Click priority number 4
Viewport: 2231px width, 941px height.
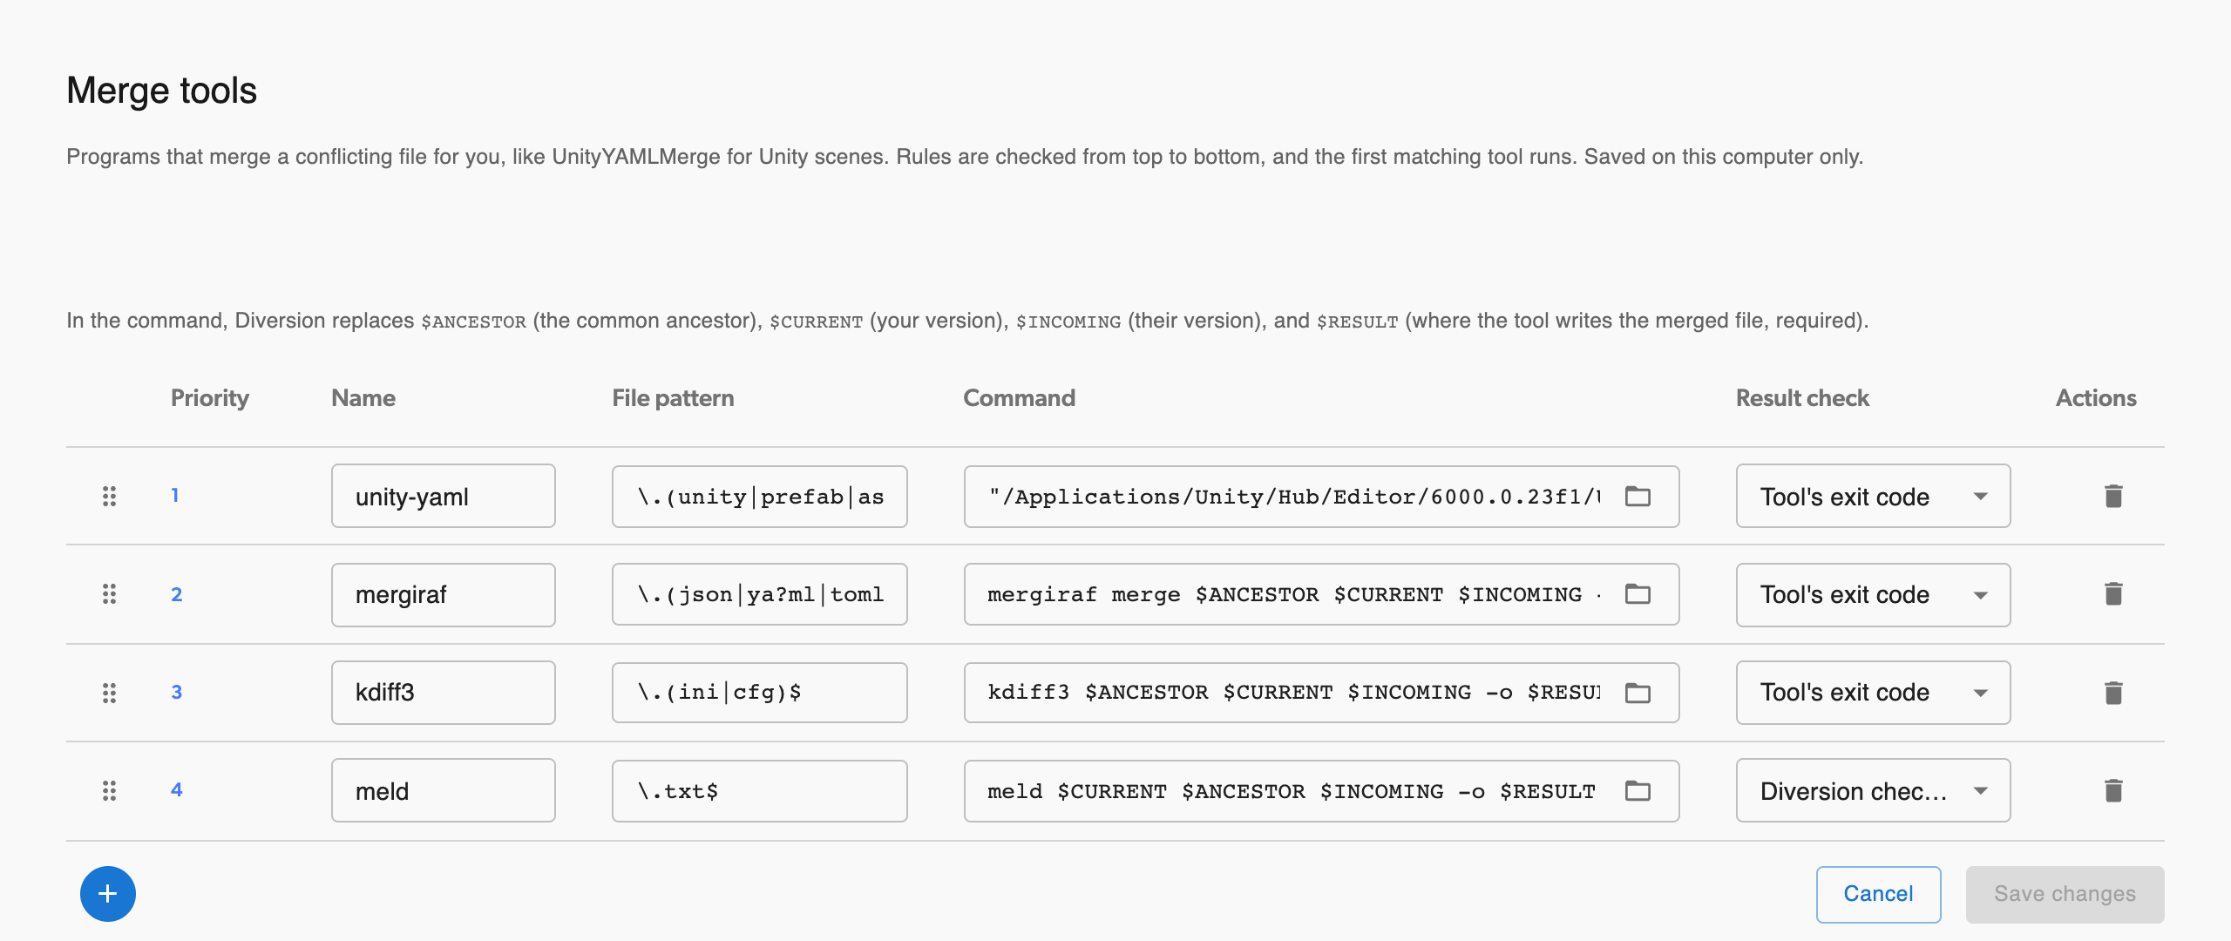coord(176,790)
